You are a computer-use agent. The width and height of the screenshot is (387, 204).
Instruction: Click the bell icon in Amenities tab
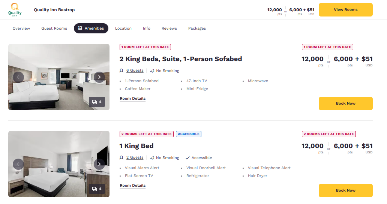click(80, 28)
